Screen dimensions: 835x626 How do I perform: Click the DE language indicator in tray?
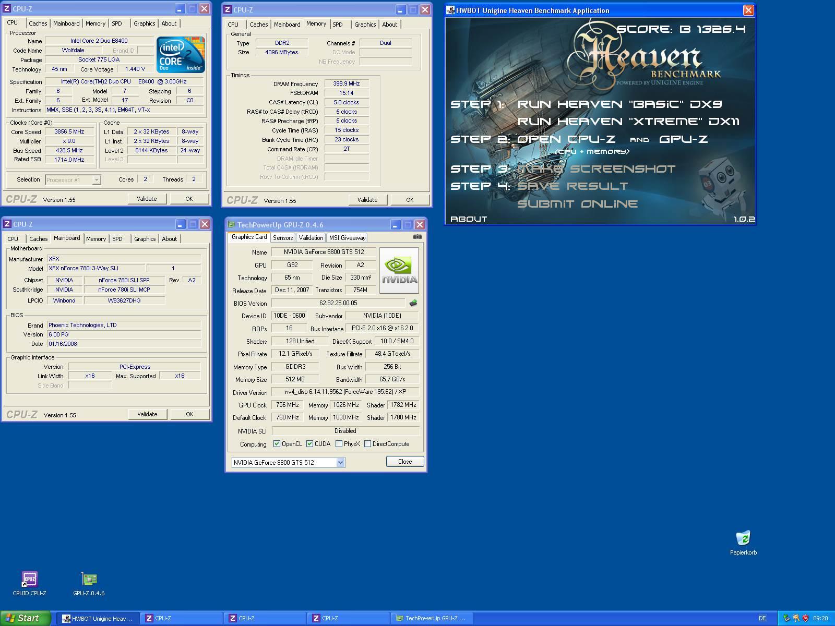coord(762,618)
